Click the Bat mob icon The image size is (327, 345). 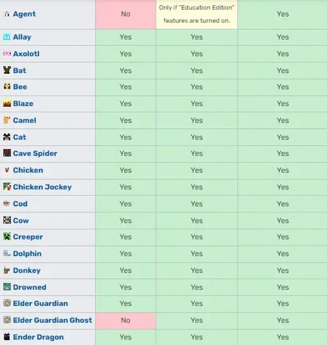[x=7, y=70]
